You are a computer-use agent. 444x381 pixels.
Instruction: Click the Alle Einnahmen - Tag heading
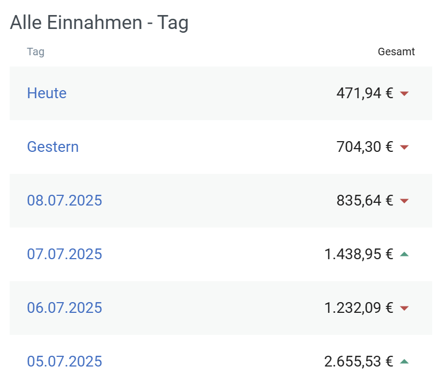click(99, 23)
